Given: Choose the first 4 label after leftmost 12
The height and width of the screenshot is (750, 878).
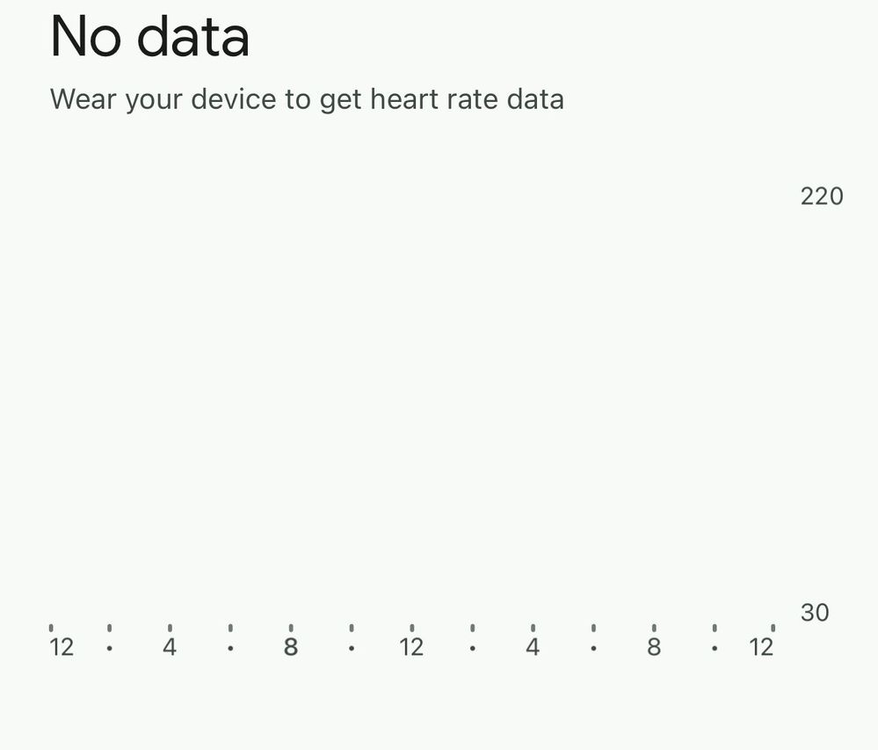Looking at the screenshot, I should pos(170,647).
